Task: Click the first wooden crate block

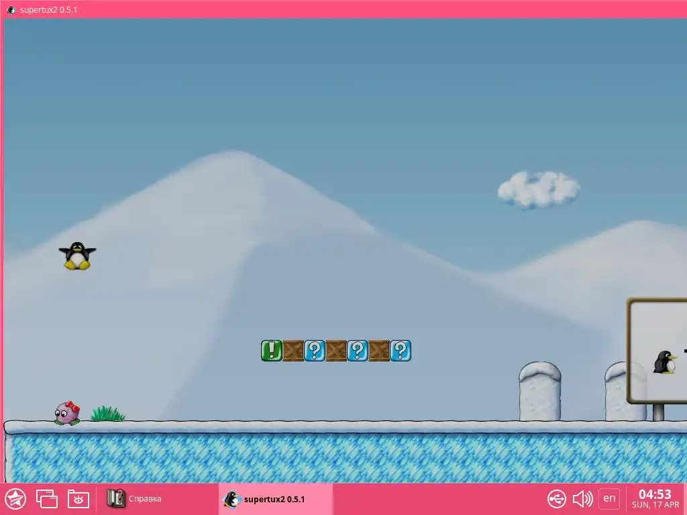Action: coord(293,351)
